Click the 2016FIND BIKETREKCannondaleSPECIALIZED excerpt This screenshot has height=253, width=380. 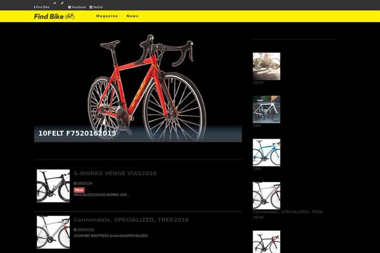pyautogui.click(x=110, y=235)
